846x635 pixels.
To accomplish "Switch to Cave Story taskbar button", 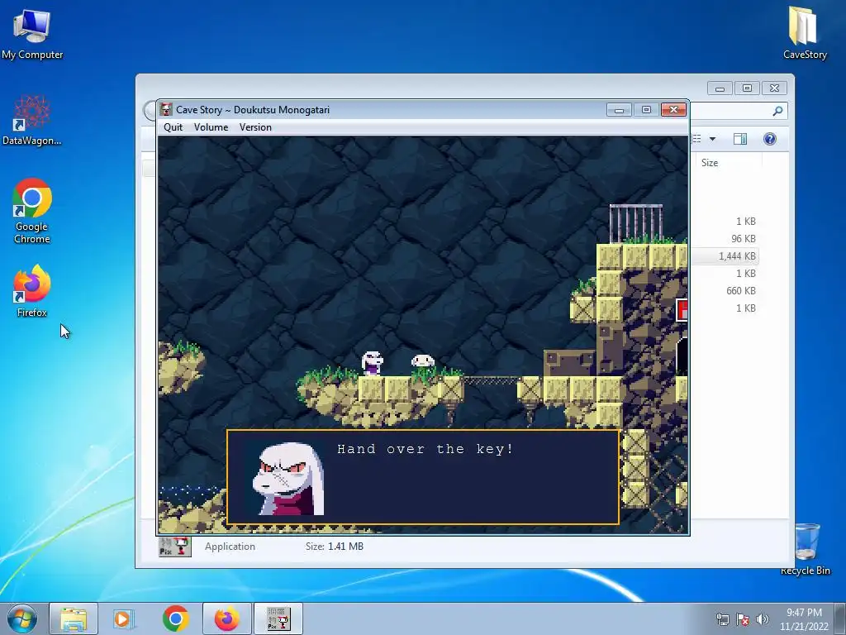I will [x=278, y=618].
